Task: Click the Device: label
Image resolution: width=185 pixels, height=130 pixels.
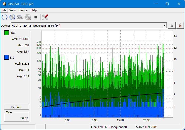Action: (5, 26)
